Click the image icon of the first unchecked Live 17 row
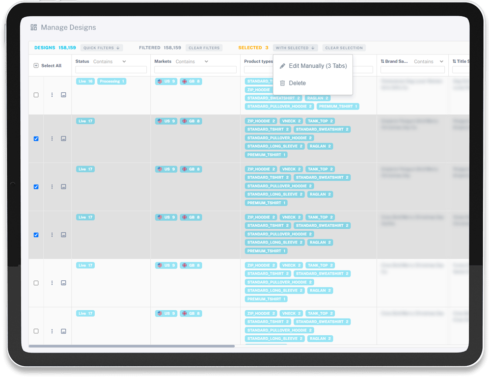This screenshot has width=489, height=377. (63, 283)
